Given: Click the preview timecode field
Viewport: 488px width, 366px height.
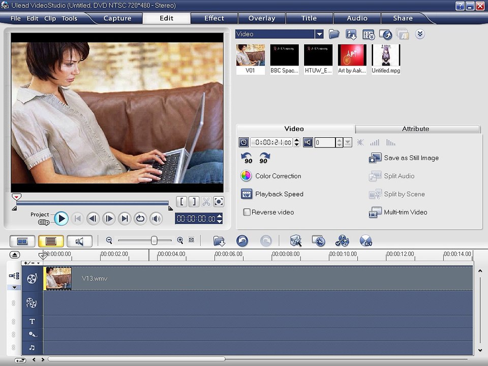Looking at the screenshot, I should (196, 219).
